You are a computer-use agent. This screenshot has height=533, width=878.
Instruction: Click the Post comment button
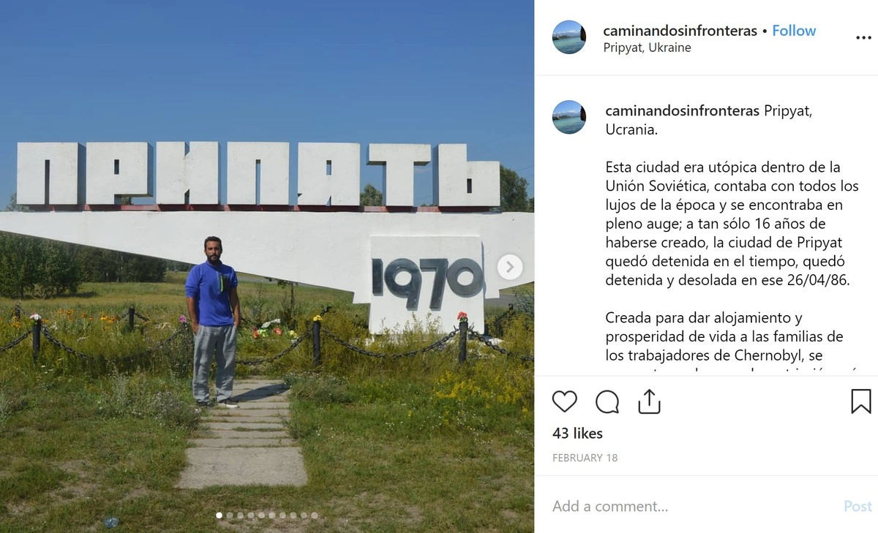pos(858,506)
